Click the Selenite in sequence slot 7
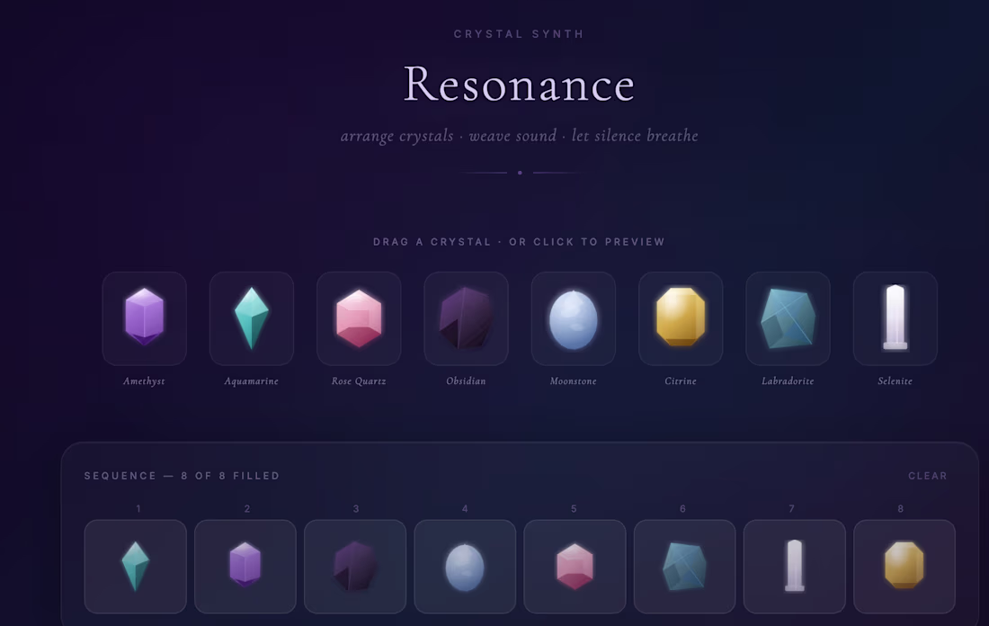 pos(794,567)
